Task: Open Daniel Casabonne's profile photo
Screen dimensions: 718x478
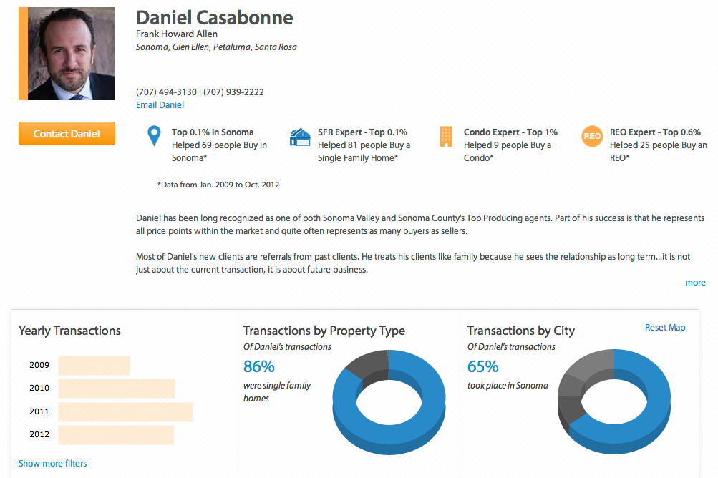Action: pos(70,54)
